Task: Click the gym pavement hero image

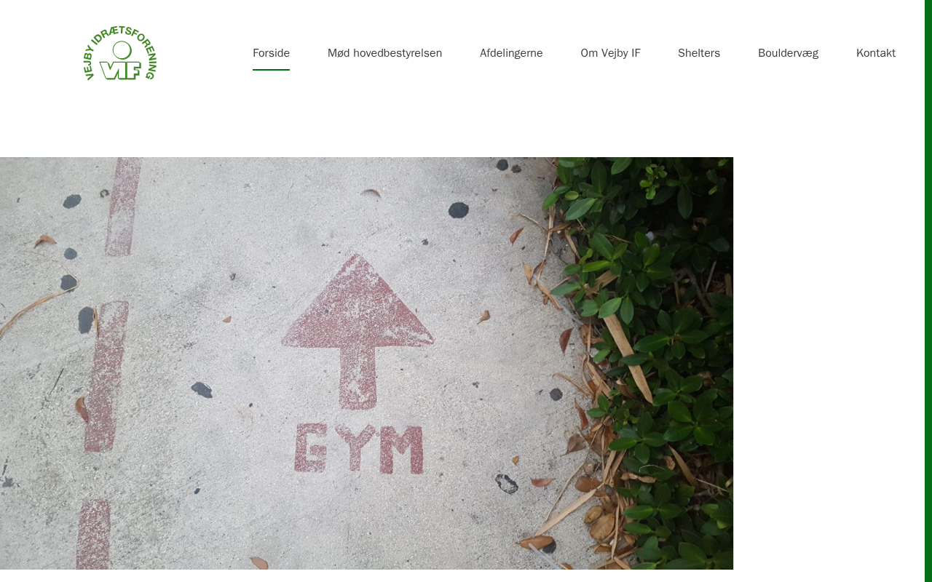Action: pyautogui.click(x=366, y=363)
